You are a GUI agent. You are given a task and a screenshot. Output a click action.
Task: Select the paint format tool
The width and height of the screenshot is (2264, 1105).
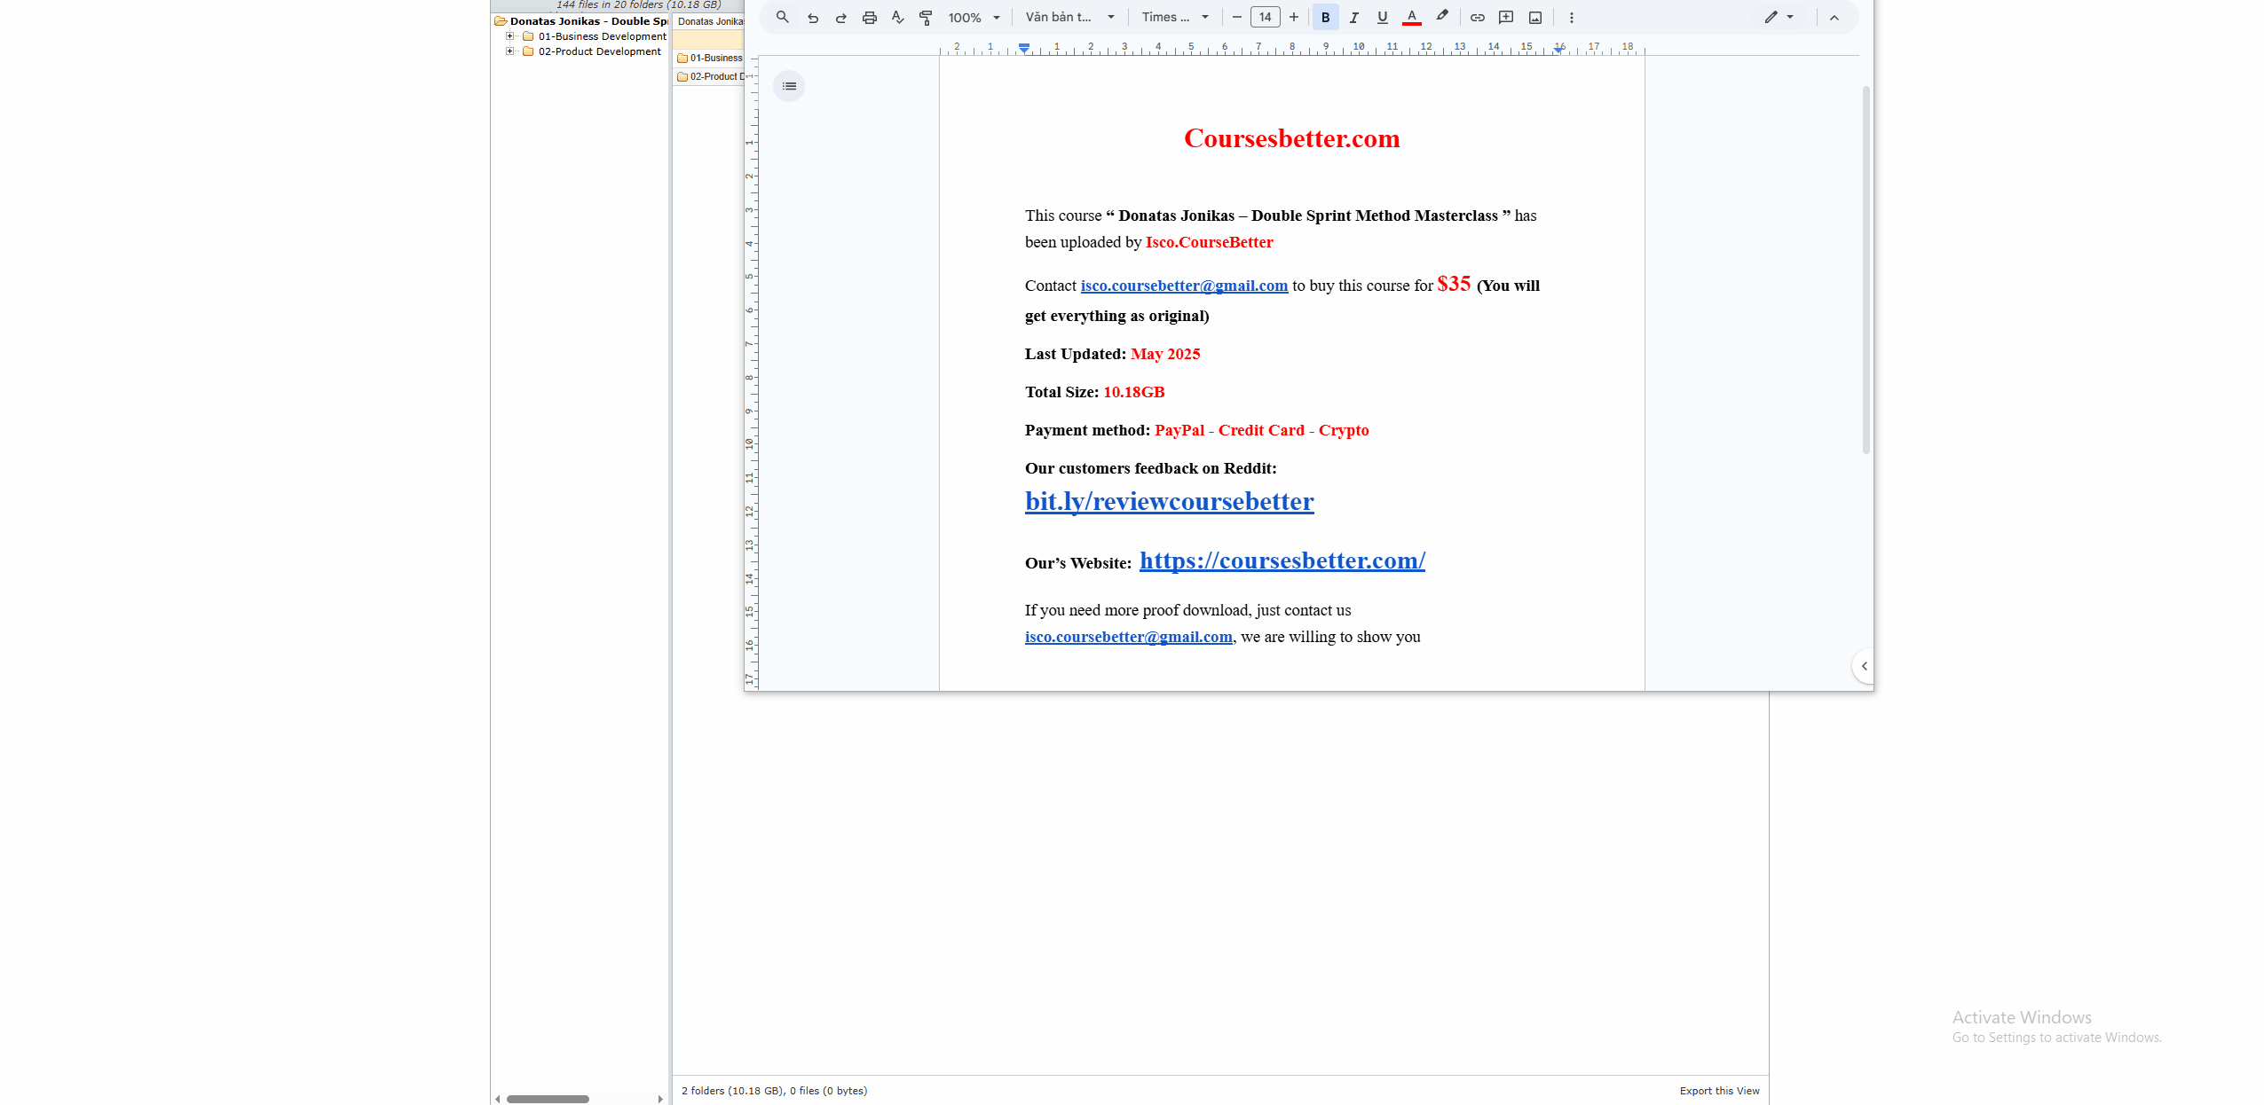(x=926, y=17)
